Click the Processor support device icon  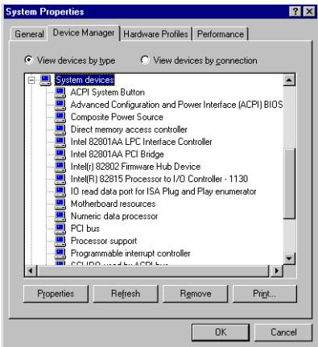click(x=60, y=241)
